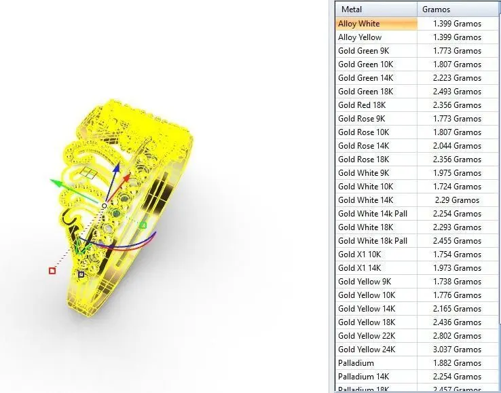501x393 pixels.
Task: Click the Gold Rose 9K row
Action: pyautogui.click(x=417, y=119)
